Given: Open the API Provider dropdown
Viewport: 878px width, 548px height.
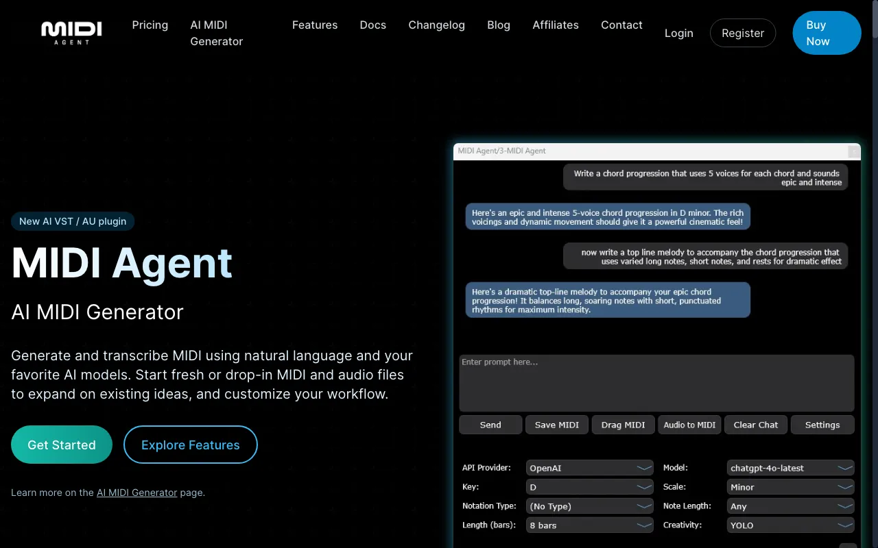Looking at the screenshot, I should (x=590, y=468).
